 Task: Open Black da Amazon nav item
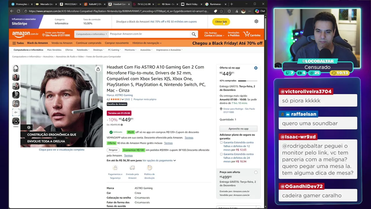click(x=37, y=43)
